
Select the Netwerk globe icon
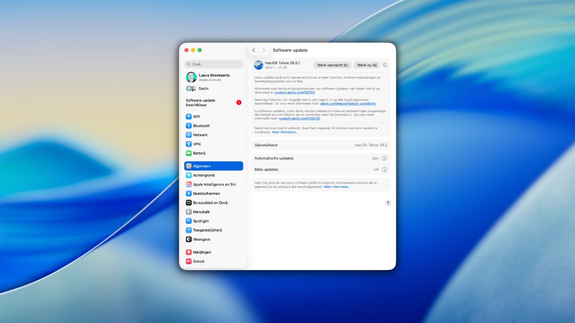pyautogui.click(x=189, y=135)
